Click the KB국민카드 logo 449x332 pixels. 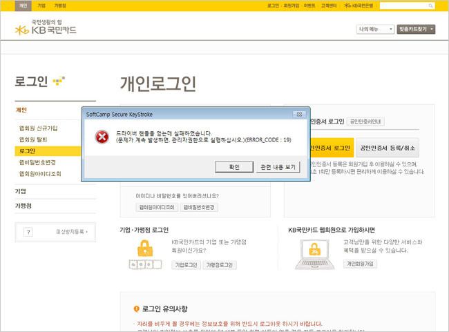pos(46,27)
